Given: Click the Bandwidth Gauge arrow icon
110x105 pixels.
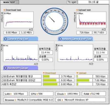Looking at the screenshot, I should [x=5, y=68].
